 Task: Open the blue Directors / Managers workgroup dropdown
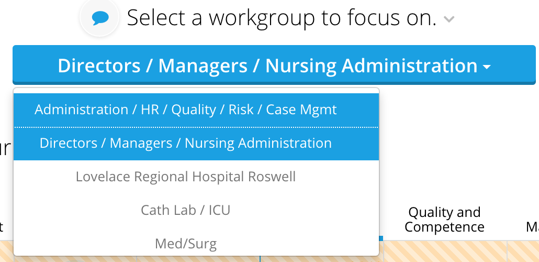click(x=274, y=65)
